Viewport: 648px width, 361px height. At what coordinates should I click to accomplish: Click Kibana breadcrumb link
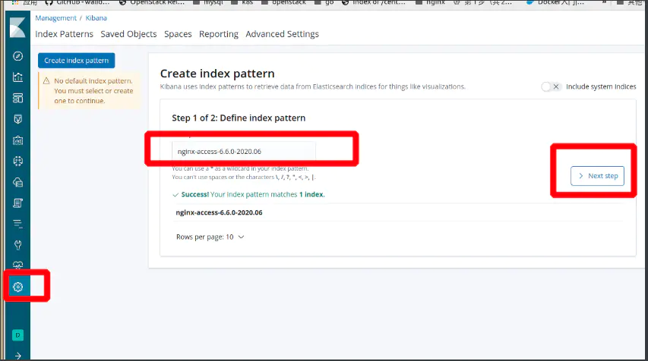coord(96,18)
